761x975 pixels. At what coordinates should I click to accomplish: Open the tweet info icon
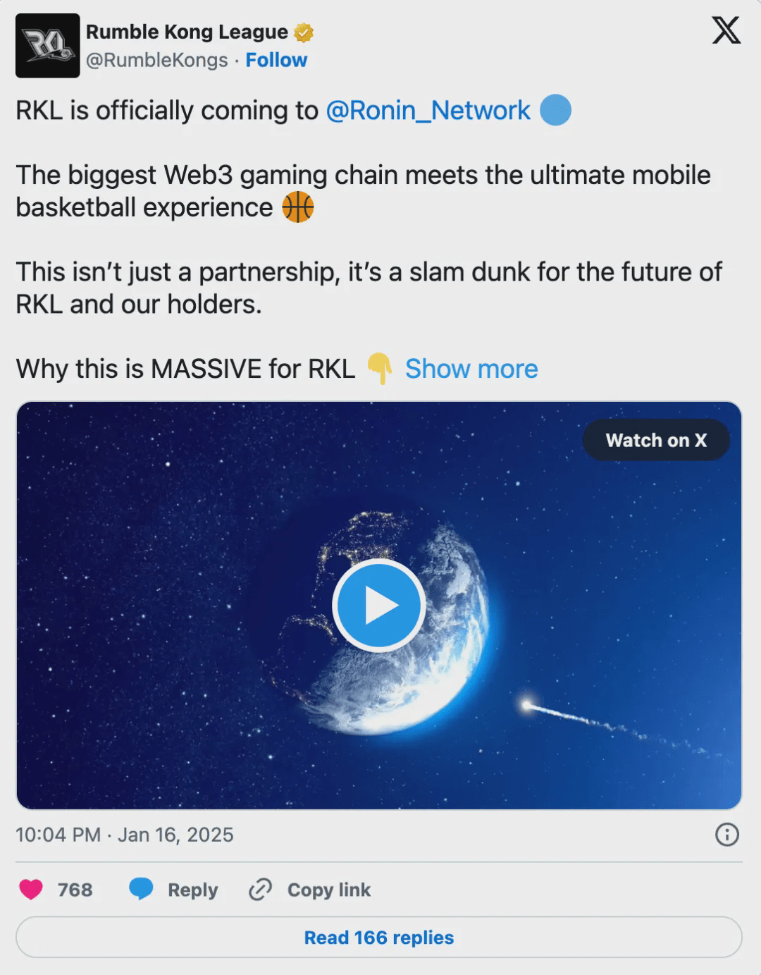pyautogui.click(x=726, y=835)
